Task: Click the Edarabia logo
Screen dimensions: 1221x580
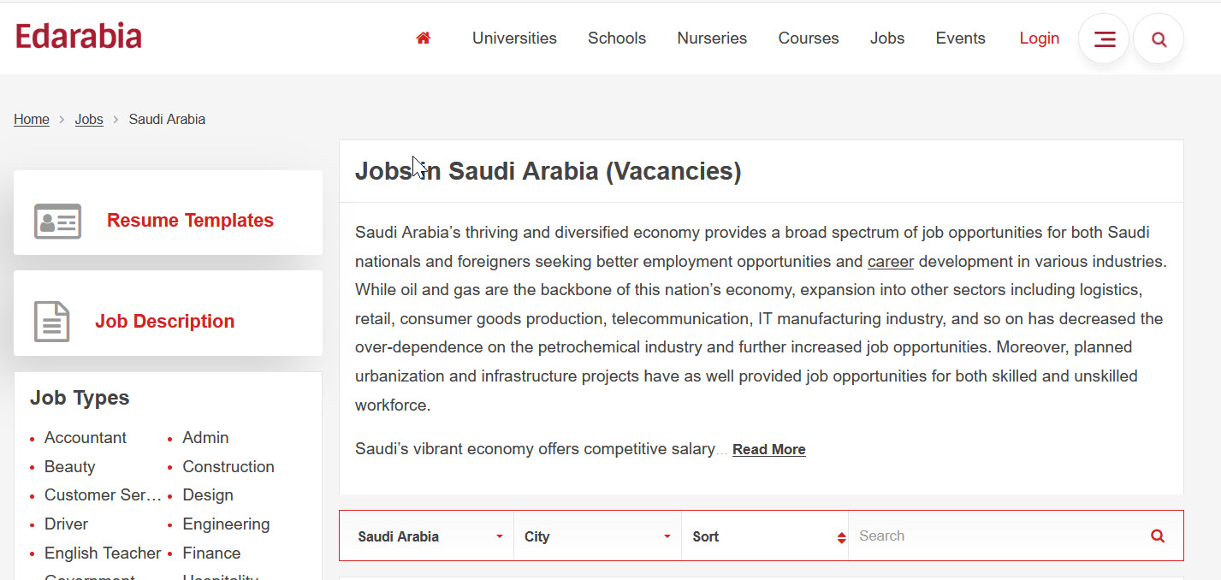Action: point(79,37)
